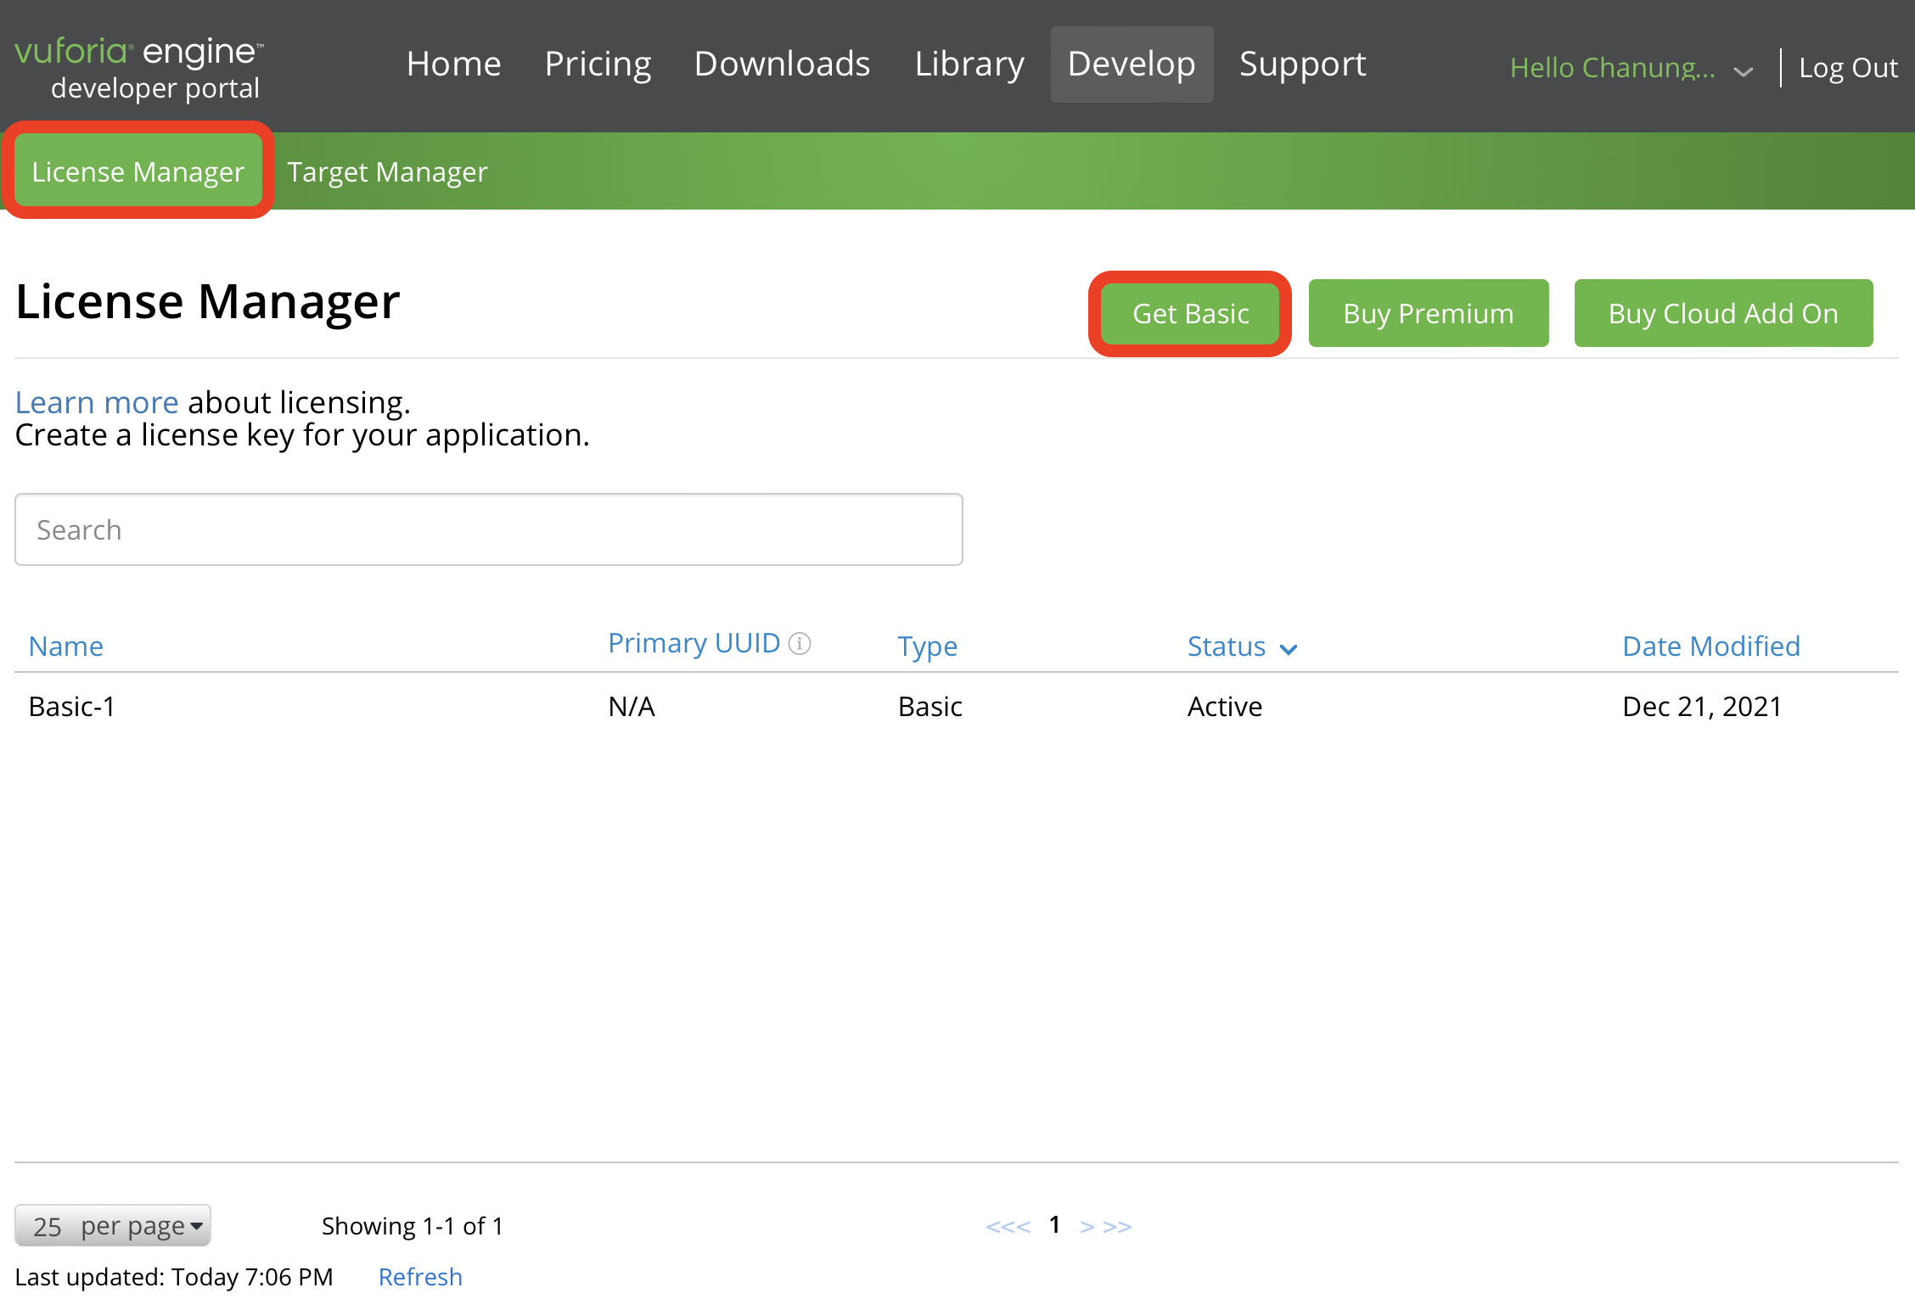
Task: Open the 25 per page dropdown
Action: (113, 1226)
